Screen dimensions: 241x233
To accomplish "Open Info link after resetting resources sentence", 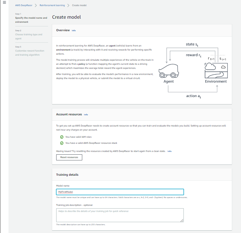I will point(169,151).
